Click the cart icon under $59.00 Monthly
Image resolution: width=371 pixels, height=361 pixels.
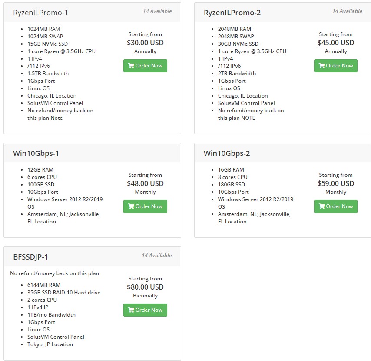coord(321,206)
